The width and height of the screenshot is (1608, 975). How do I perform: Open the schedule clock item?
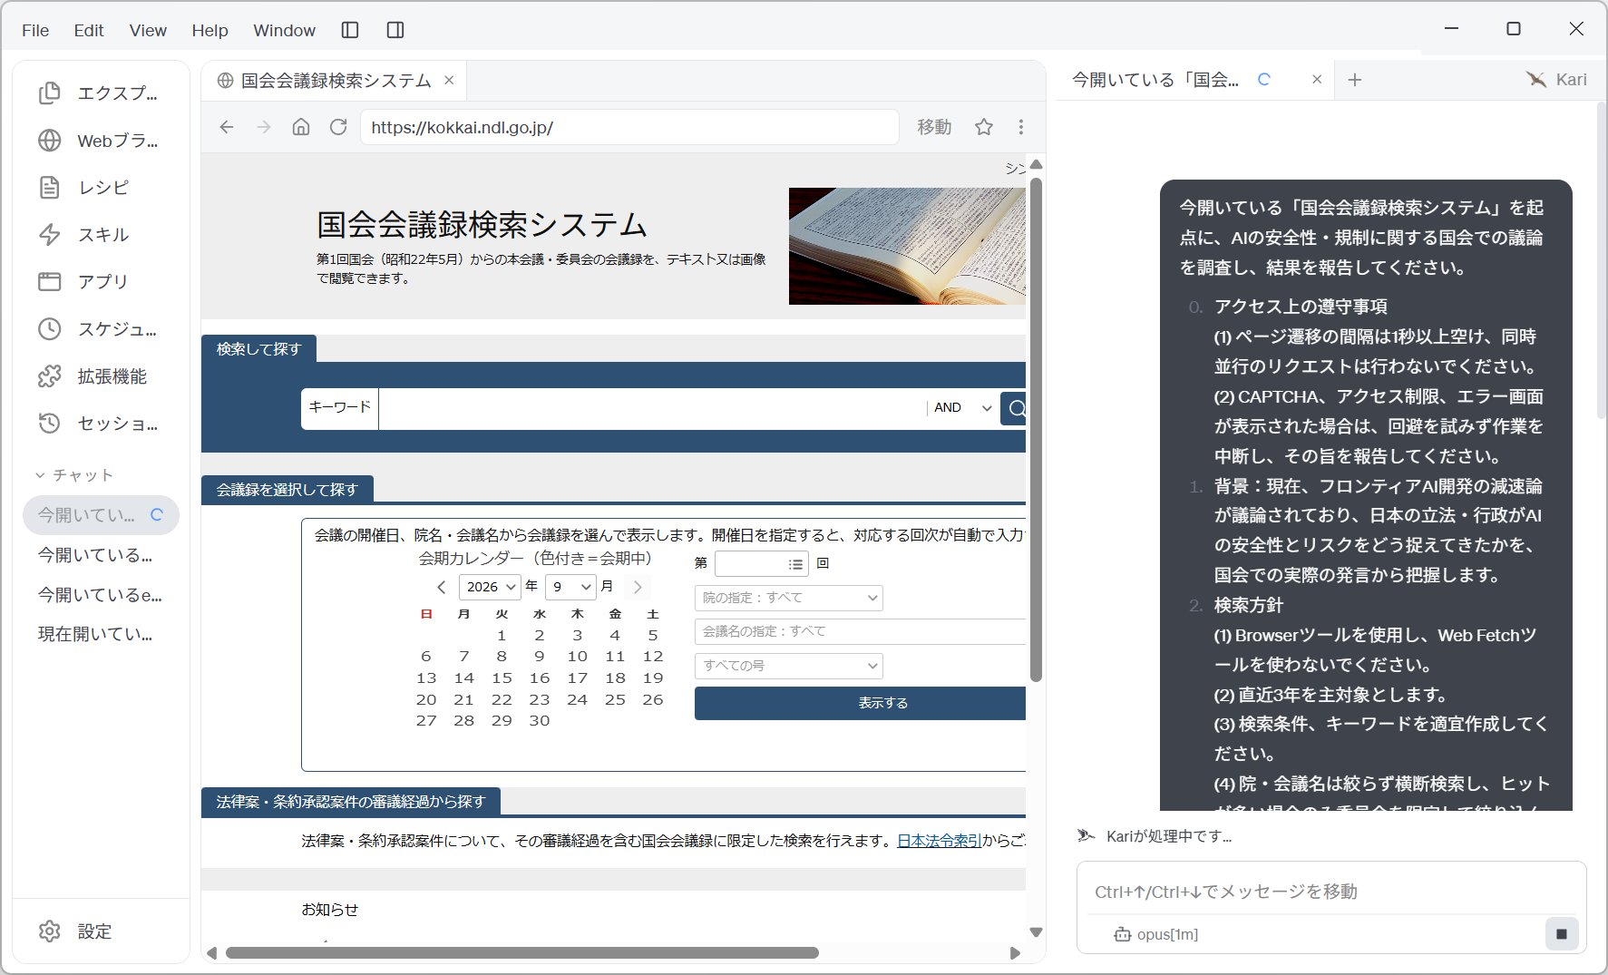100,329
